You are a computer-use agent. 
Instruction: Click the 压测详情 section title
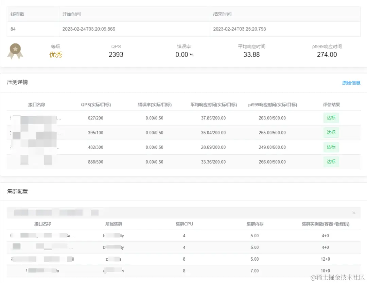coord(17,82)
